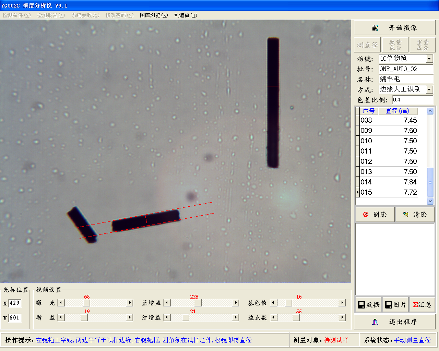This screenshot has width=439, height=351.
Task: Click right arrow of 边点数 slider
Action: pyautogui.click(x=342, y=317)
